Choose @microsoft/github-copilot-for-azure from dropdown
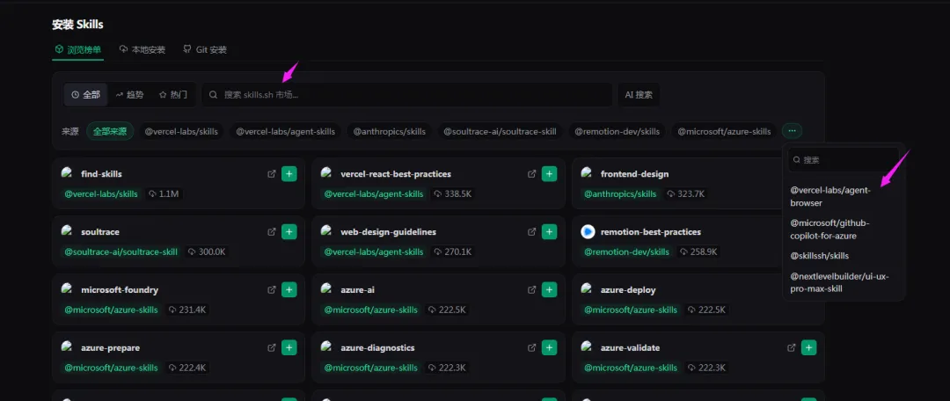Image resolution: width=950 pixels, height=401 pixels. 844,230
